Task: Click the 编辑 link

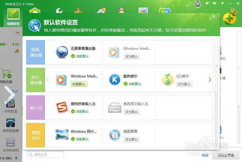Action: pos(205,155)
